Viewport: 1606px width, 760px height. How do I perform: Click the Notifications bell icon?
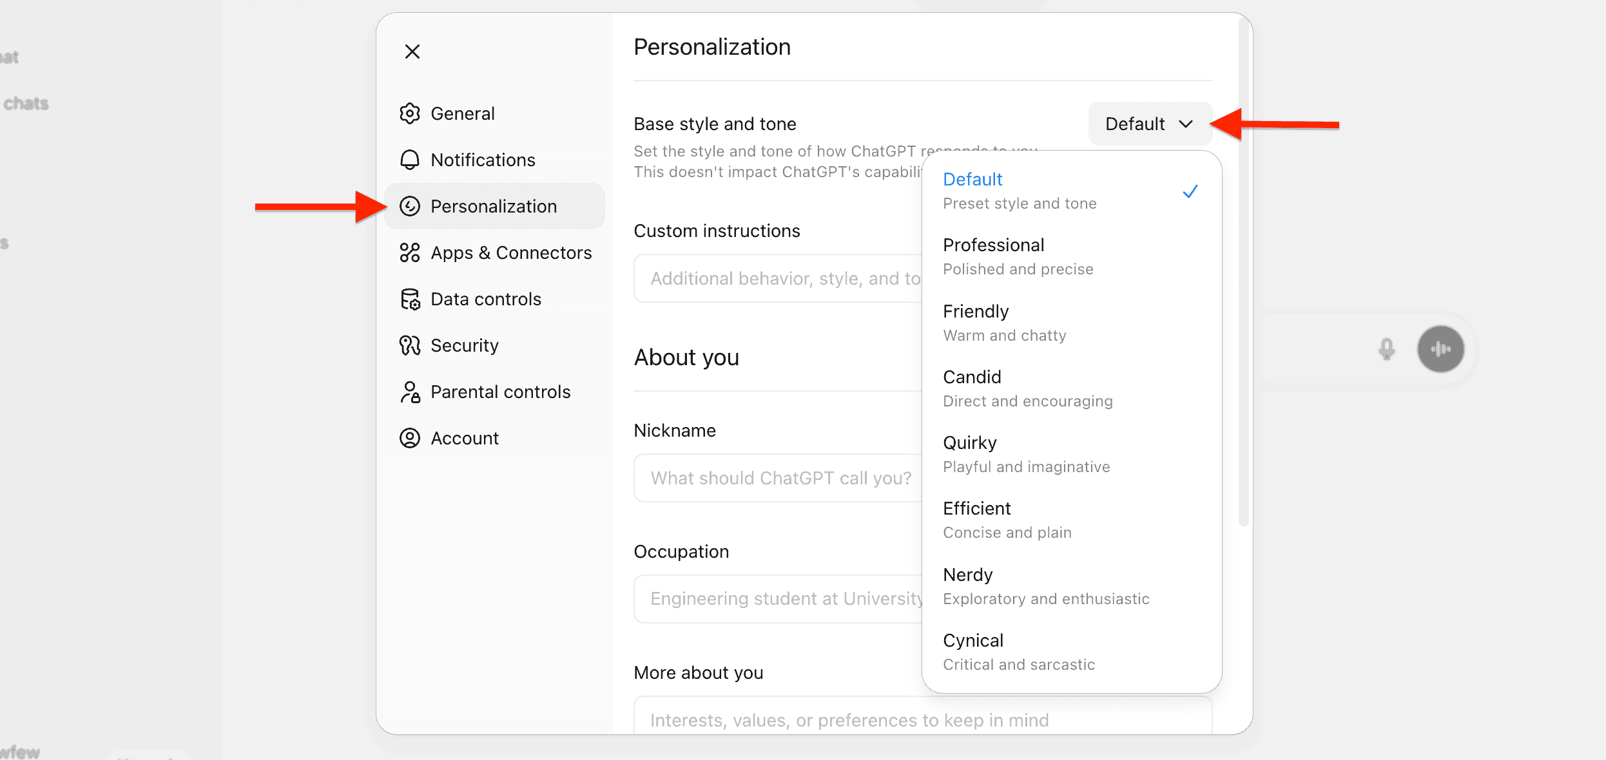410,160
